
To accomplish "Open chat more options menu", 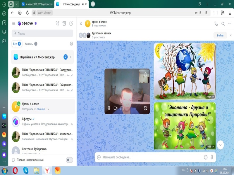I will pyautogui.click(x=230, y=24).
